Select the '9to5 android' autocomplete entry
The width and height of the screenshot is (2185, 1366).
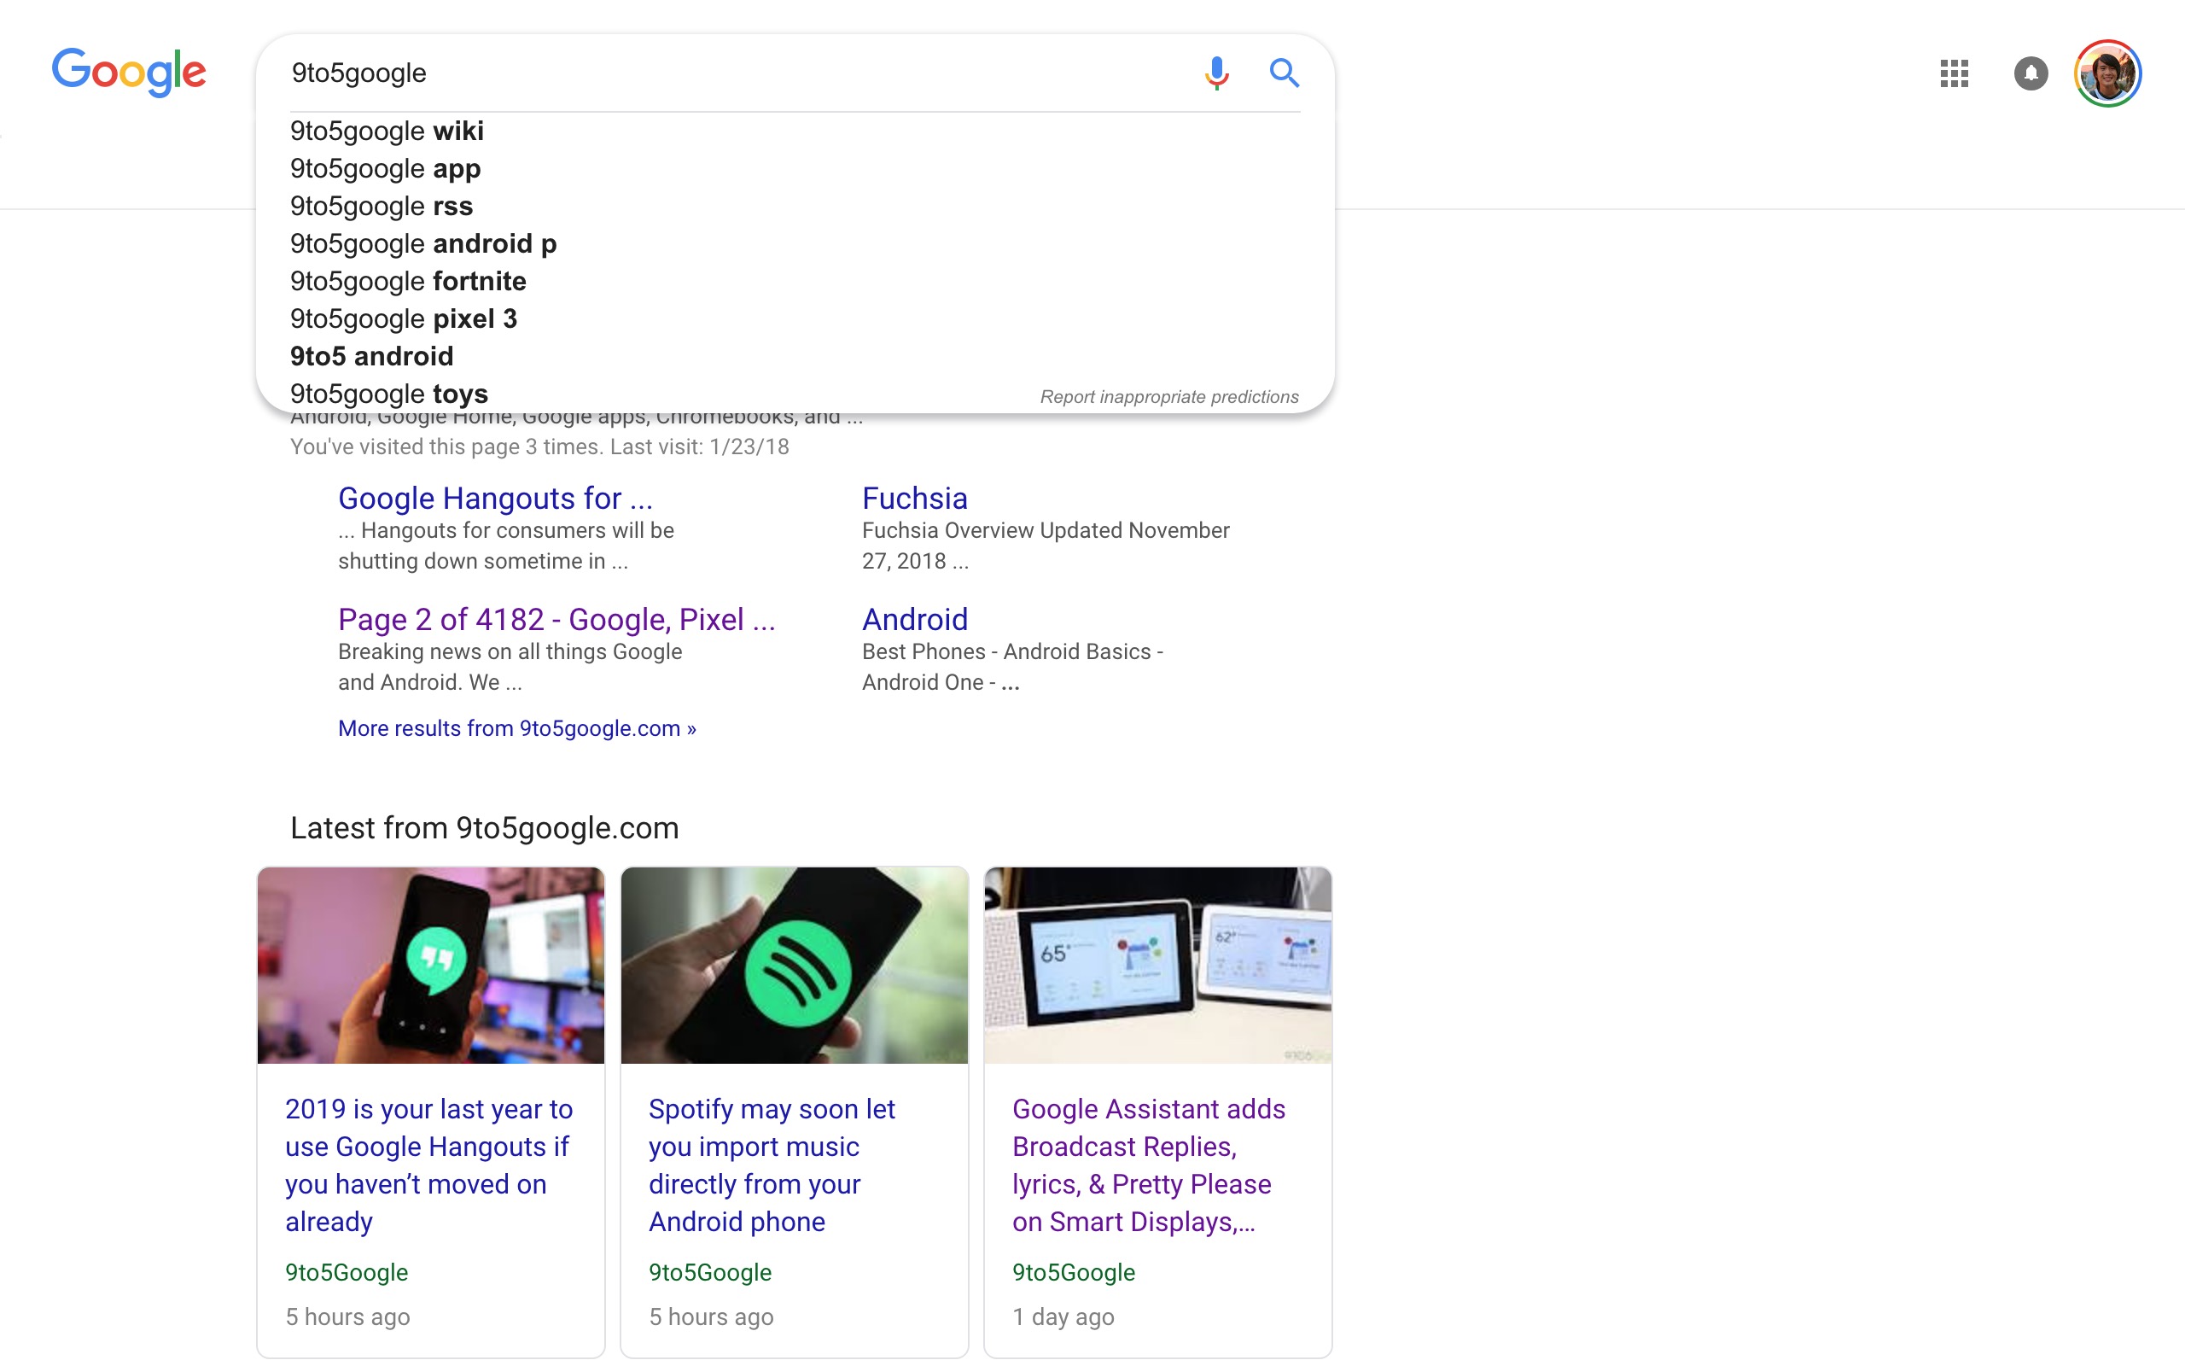(371, 356)
